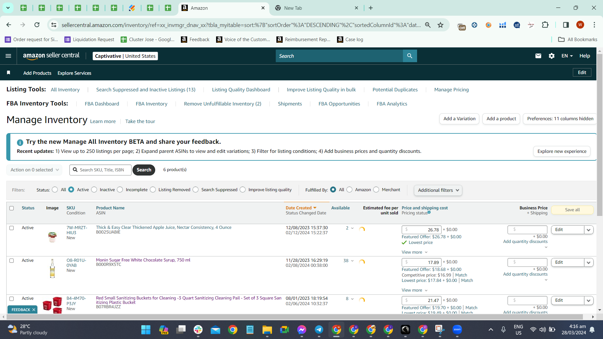This screenshot has height=339, width=603.
Task: Select the All status radio button
Action: point(55,190)
